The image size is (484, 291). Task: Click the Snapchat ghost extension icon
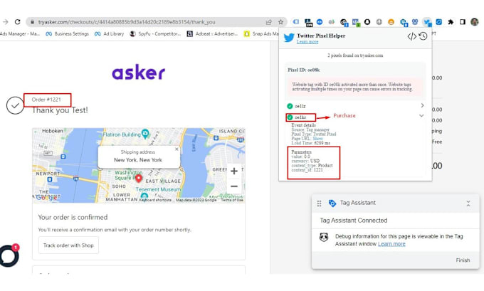coord(367,22)
